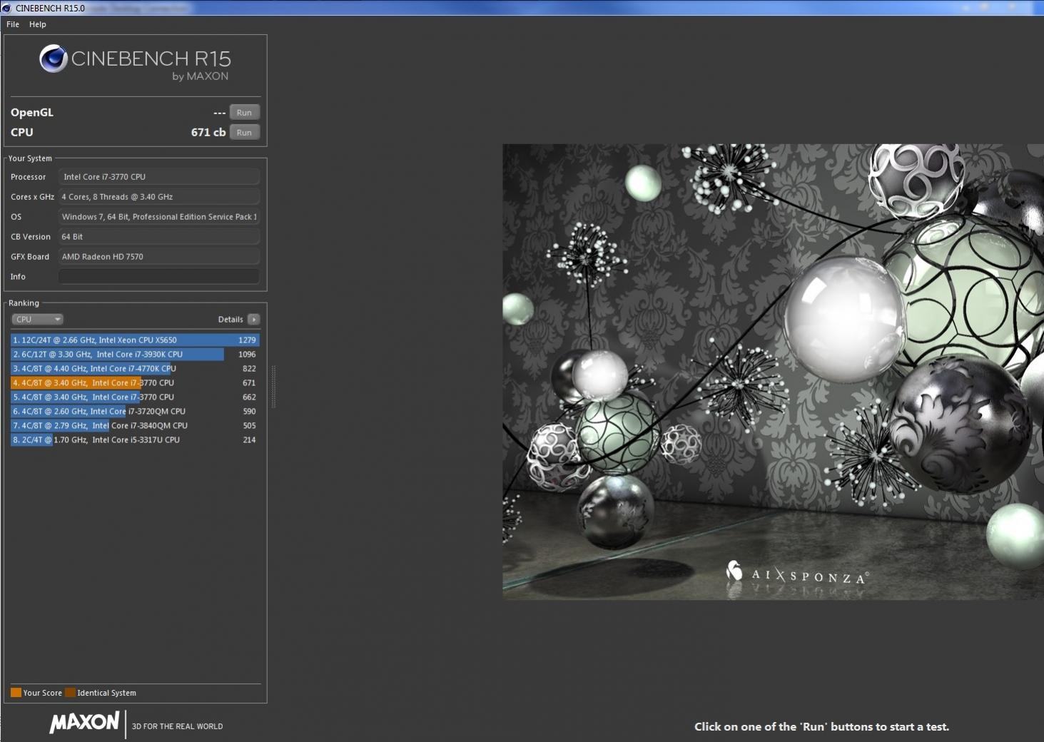Select the Intel Xeon CPU X5650 ranking row

coord(135,340)
